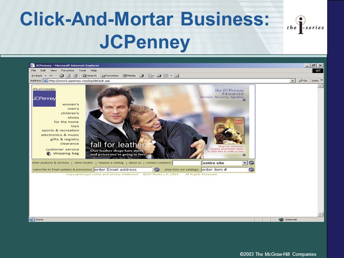Open the entire site search dropdown
The width and height of the screenshot is (344, 258).
coord(245,163)
